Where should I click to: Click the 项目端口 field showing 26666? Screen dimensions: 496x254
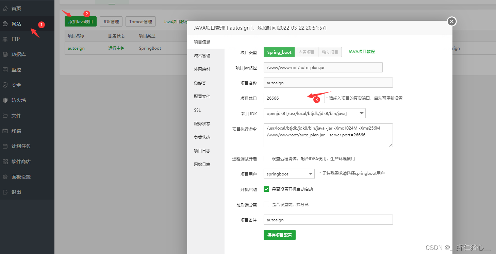(x=294, y=98)
